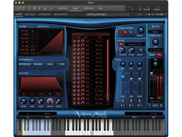The width and height of the screenshot is (182, 137).
Task: Toggle Active checkbox for E0 - Ha
Action: pos(74,58)
